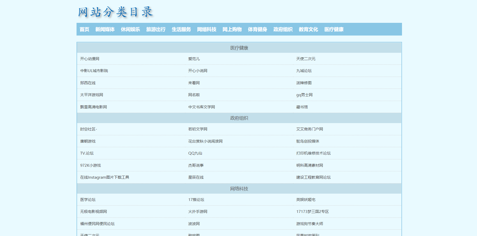Image resolution: width=477 pixels, height=236 pixels.
Task: Open the 新闻媒体 navigation tab
Action: click(105, 29)
